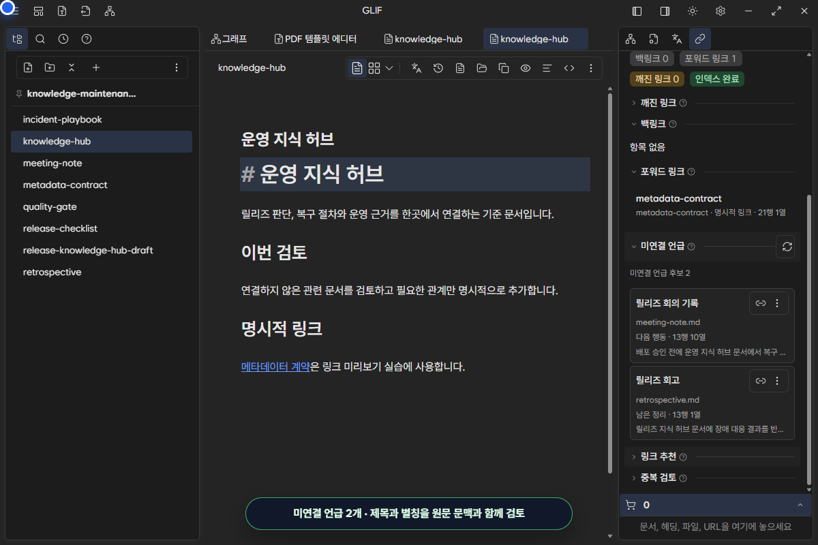Click the 인덱스 완료 badge
This screenshot has width=818, height=545.
pos(717,79)
